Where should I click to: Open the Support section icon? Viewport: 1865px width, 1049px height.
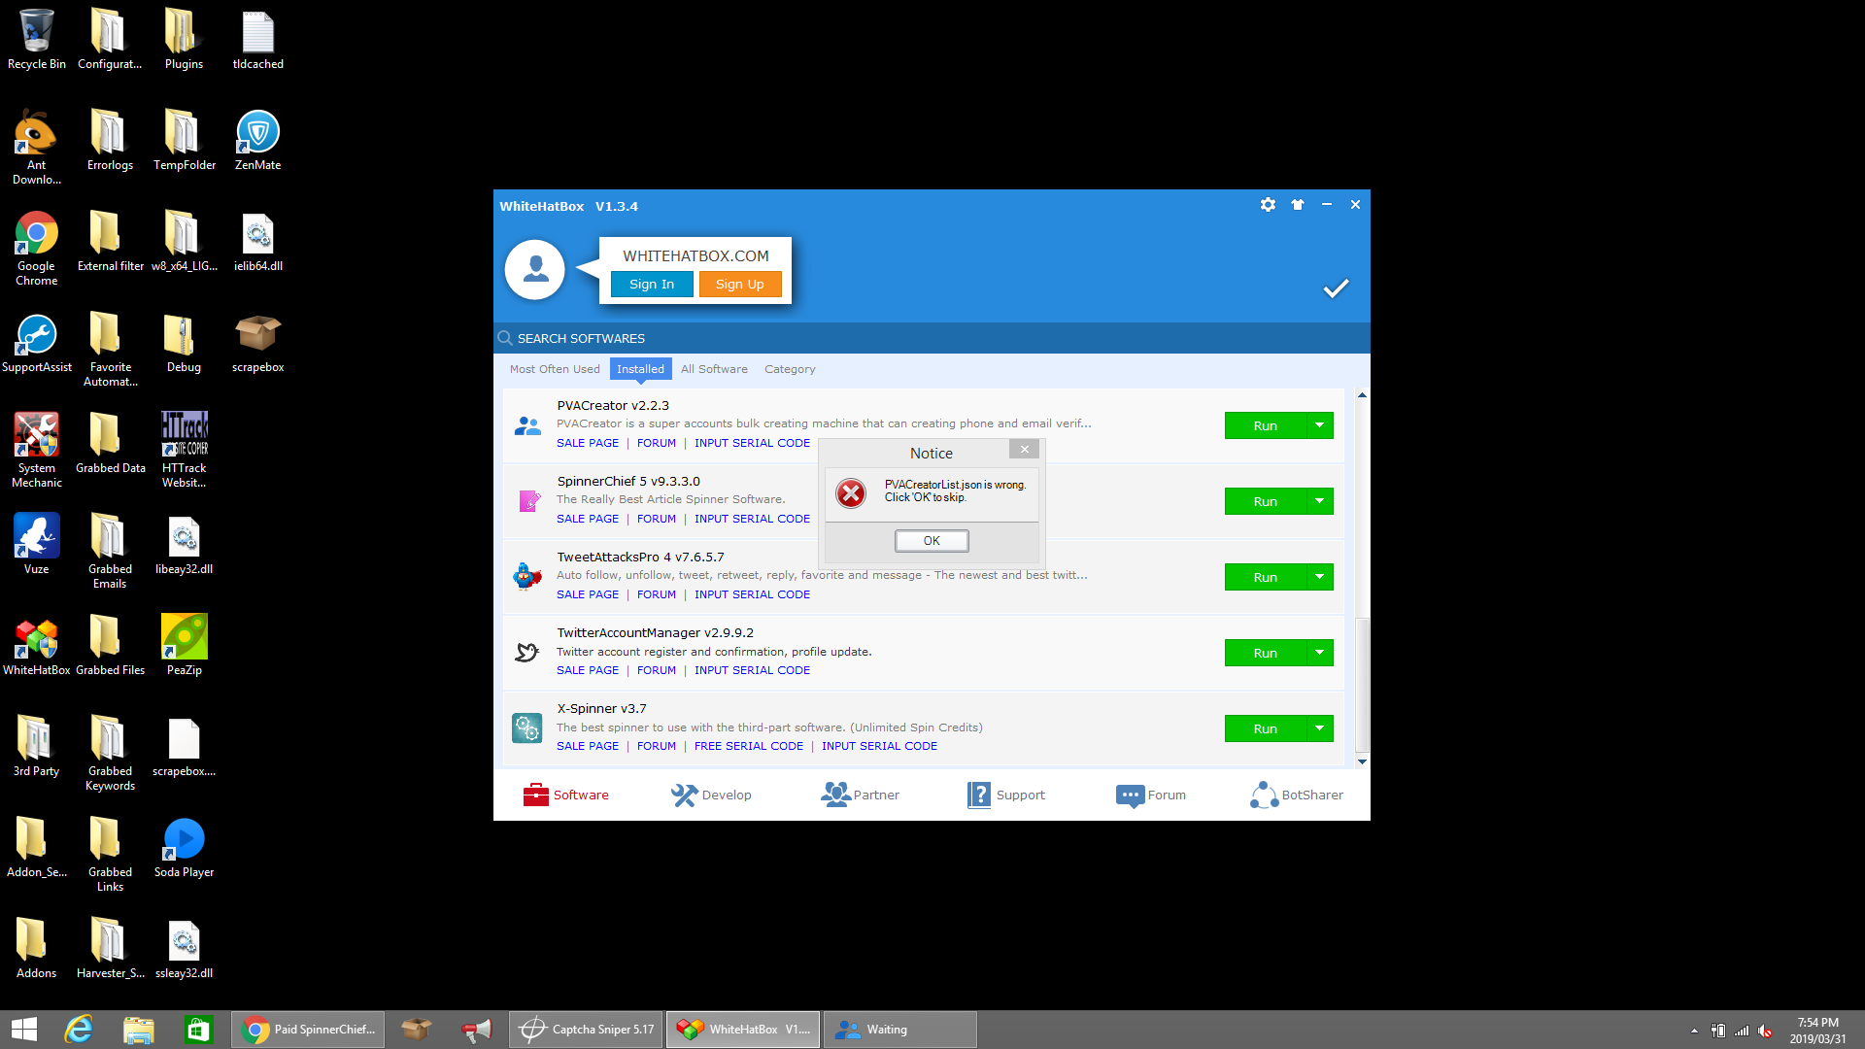(x=979, y=795)
